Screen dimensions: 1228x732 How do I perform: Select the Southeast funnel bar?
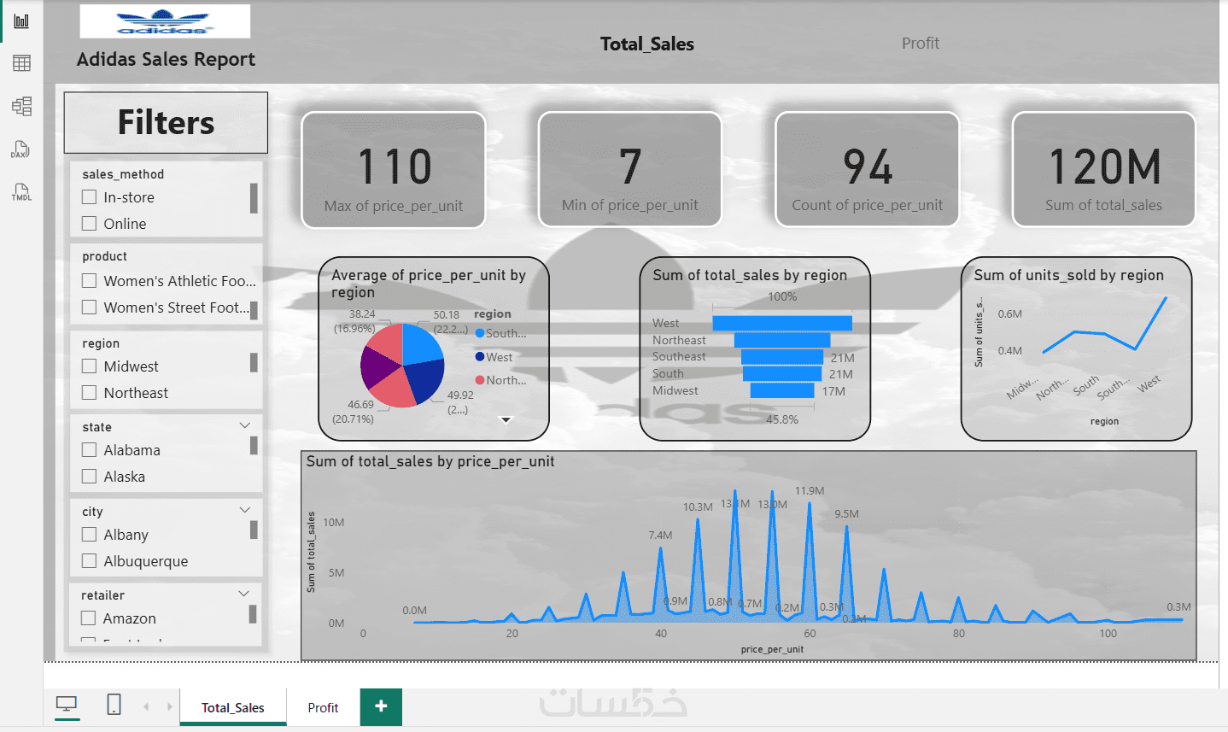tap(782, 357)
